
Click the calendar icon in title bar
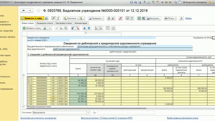(x=158, y=2)
